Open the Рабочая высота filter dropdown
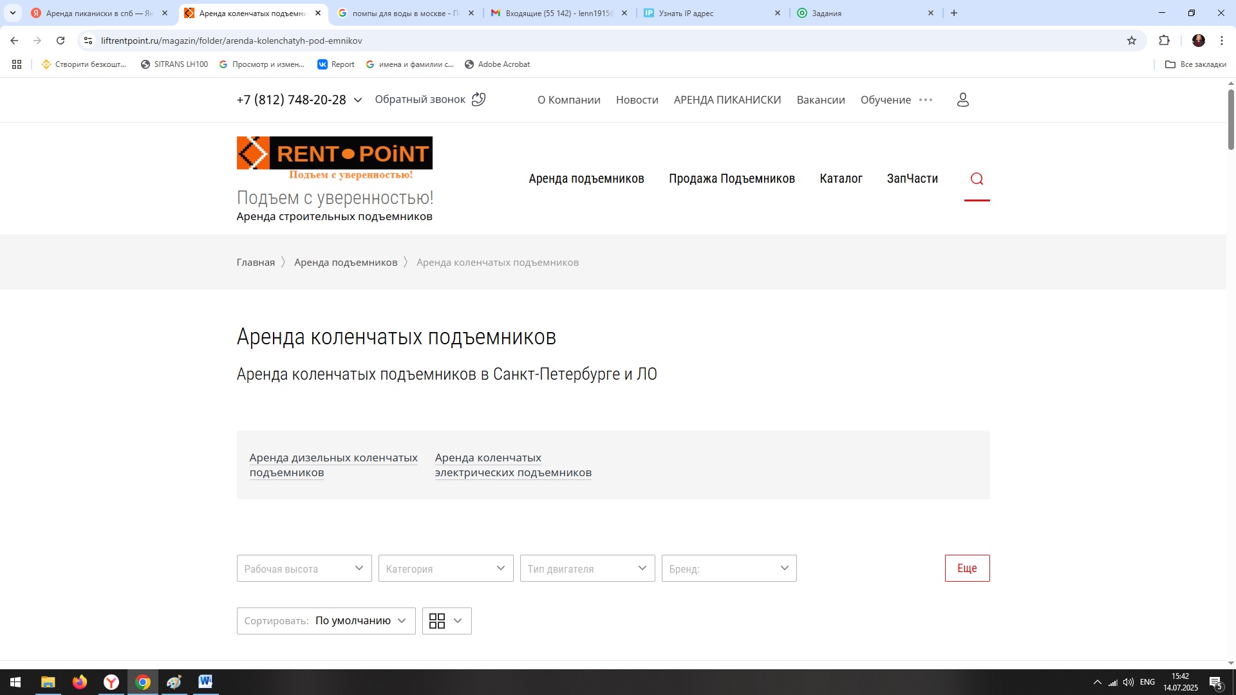The height and width of the screenshot is (695, 1236). click(x=304, y=568)
